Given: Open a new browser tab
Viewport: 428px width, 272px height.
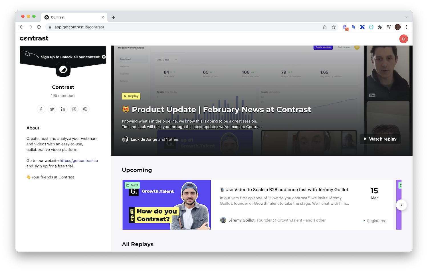Looking at the screenshot, I should point(113,17).
